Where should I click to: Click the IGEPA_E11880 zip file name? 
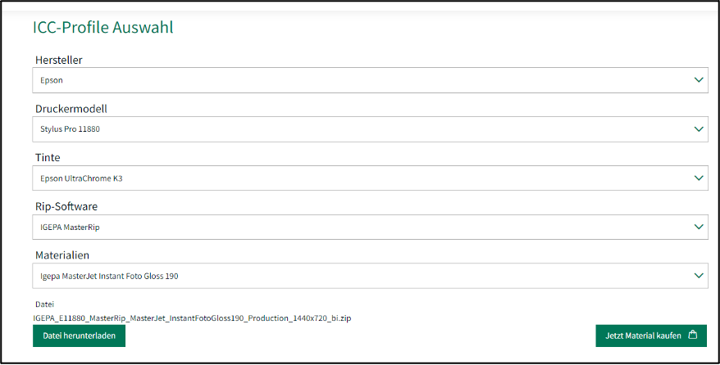click(x=192, y=318)
